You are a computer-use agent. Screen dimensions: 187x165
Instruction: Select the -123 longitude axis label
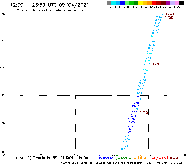tap(148, 155)
